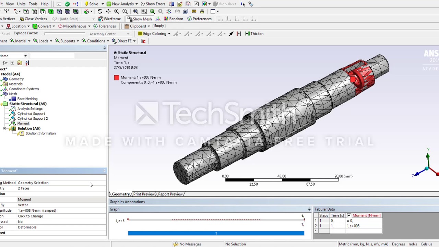Click the Explode Factor slider

64,33
